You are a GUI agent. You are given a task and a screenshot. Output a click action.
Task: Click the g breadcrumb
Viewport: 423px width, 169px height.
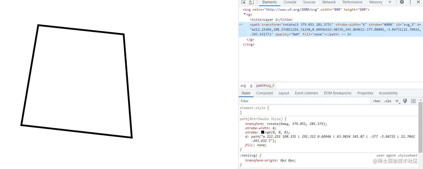(x=251, y=86)
